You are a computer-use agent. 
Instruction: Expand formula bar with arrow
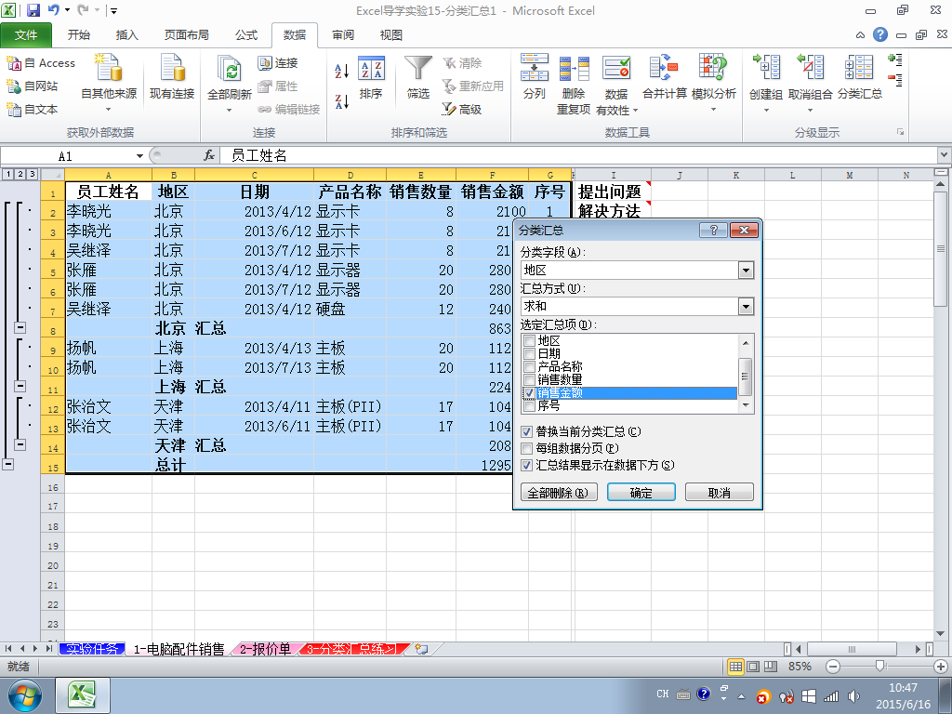pos(944,155)
